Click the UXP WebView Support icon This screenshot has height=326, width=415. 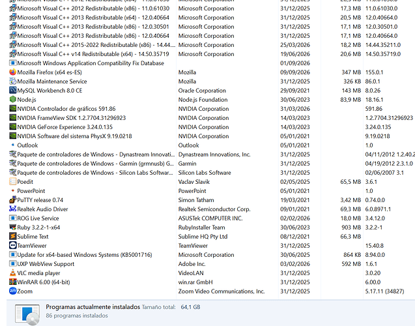(x=13, y=264)
